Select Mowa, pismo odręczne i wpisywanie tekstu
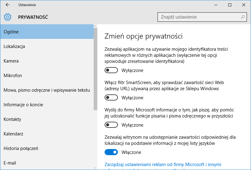This screenshot has width=251, height=170. click(x=47, y=90)
